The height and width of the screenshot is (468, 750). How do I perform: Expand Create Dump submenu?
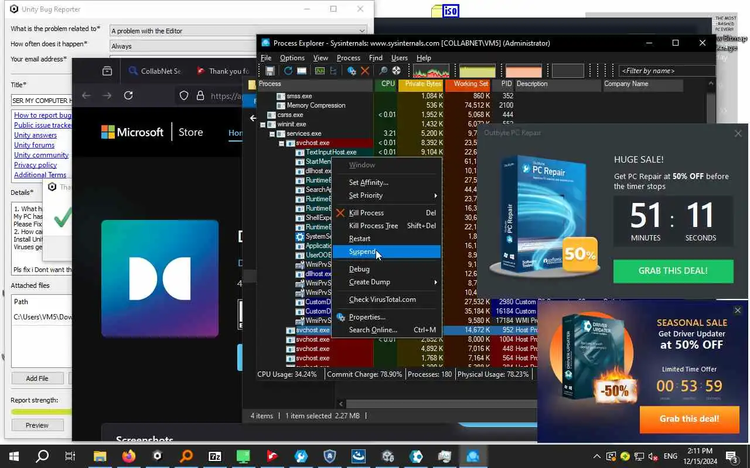click(387, 282)
